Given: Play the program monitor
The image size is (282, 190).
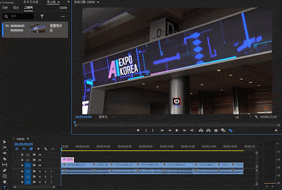Looking at the screenshot, I should click(x=177, y=130).
